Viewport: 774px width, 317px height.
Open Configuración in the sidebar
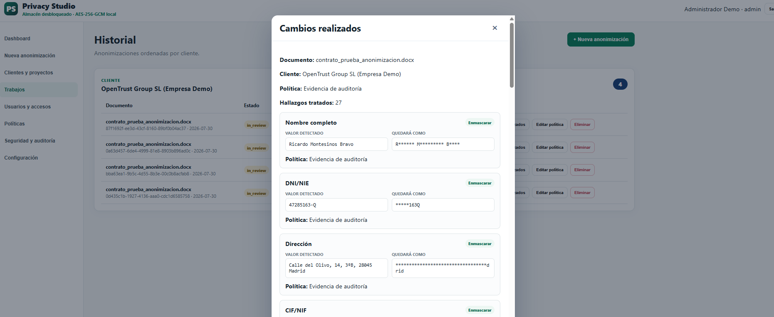[x=21, y=158]
